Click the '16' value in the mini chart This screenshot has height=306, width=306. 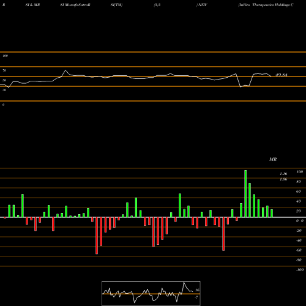(x=197, y=290)
